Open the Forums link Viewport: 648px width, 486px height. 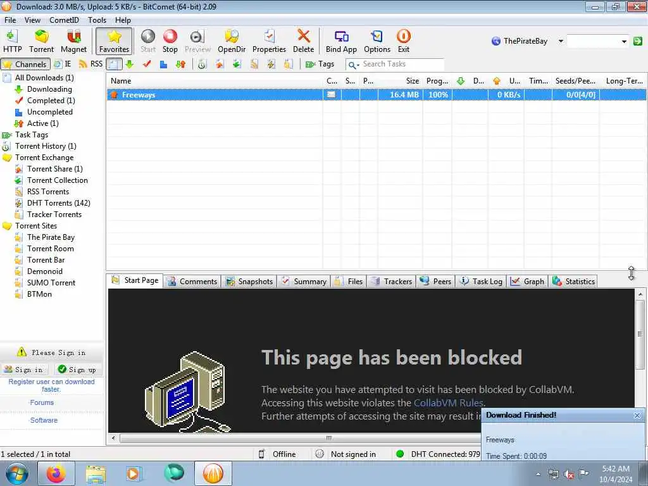coord(42,402)
